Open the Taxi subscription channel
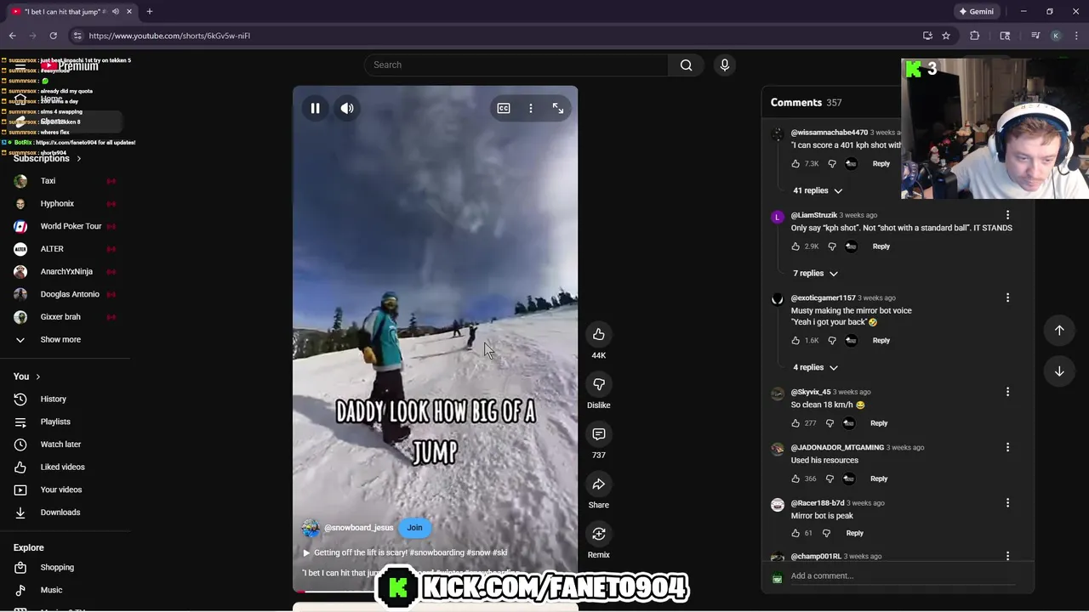Screen dimensions: 1089x612 64,181
